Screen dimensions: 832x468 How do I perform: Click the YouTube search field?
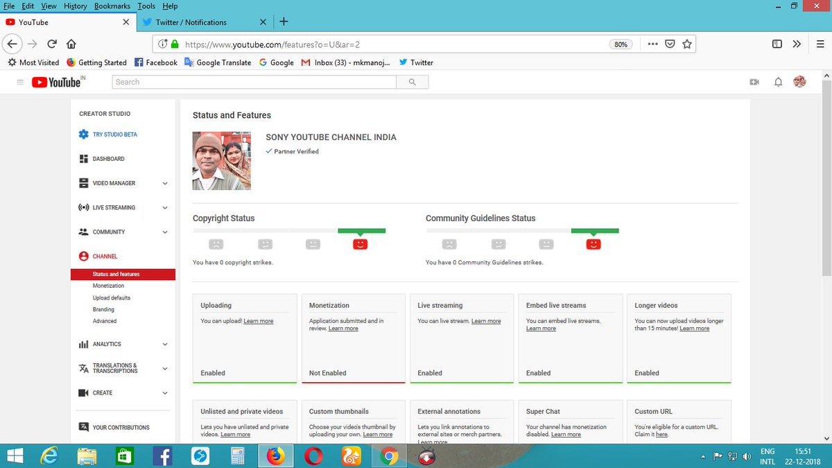pos(254,82)
